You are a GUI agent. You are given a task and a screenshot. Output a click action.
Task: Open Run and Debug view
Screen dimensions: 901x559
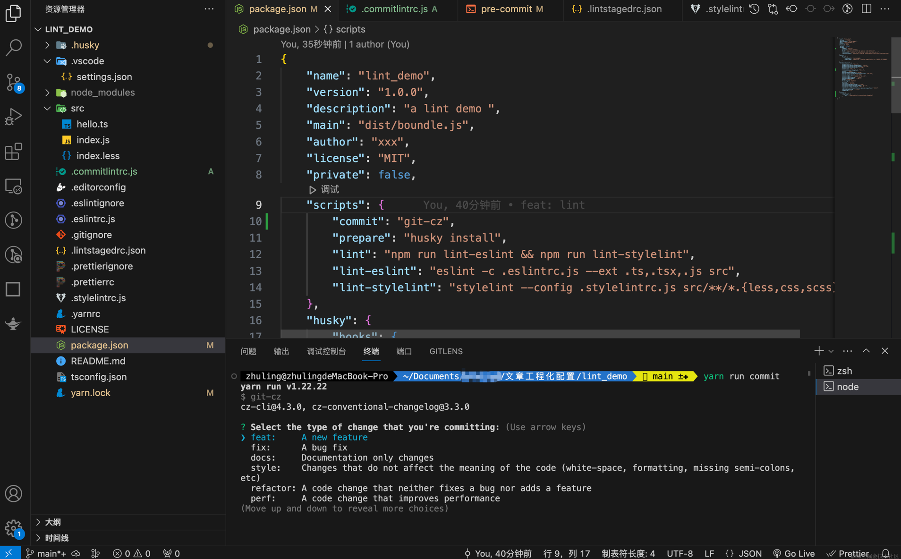13,117
